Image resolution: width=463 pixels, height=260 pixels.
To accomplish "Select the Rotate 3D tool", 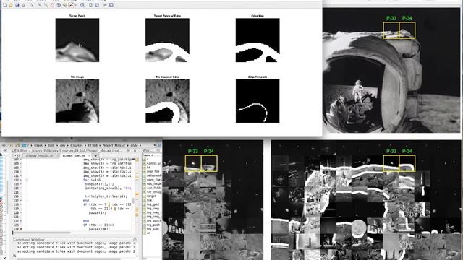I will pyautogui.click(x=59, y=5).
